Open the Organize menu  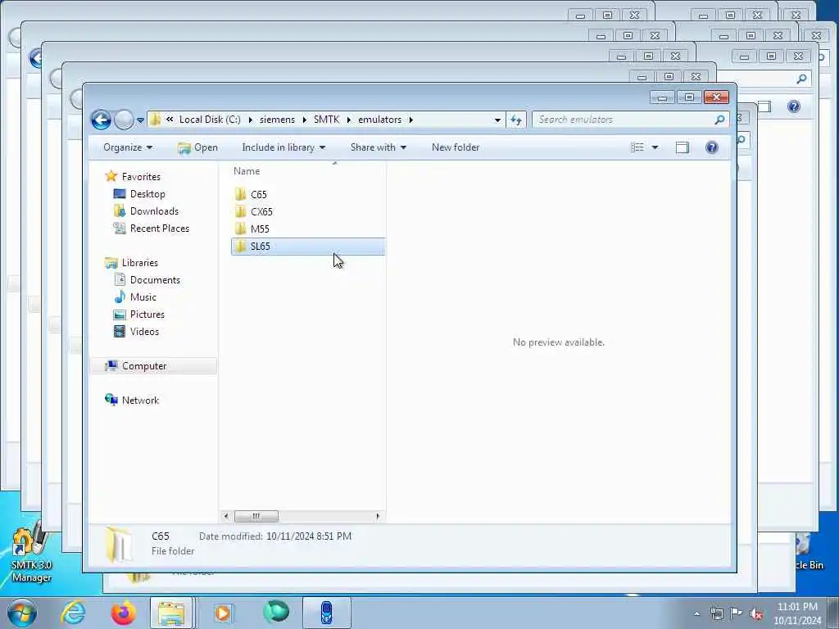click(x=128, y=147)
